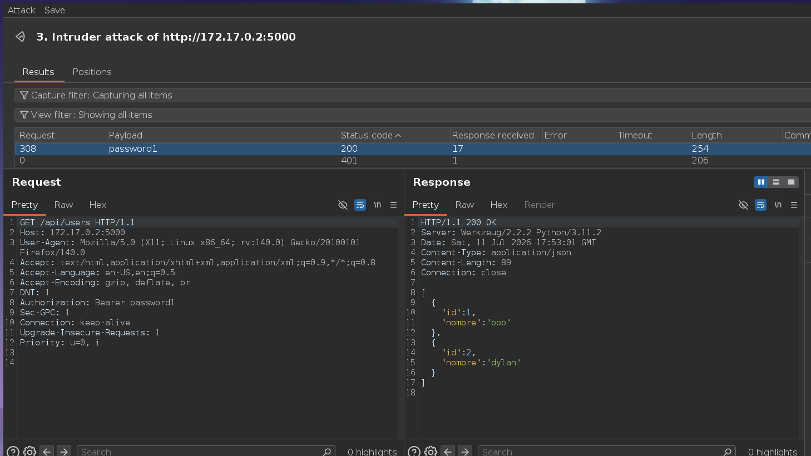Switch to combined tabbed layout icon
Screen dimensions: 811x456
(791, 182)
